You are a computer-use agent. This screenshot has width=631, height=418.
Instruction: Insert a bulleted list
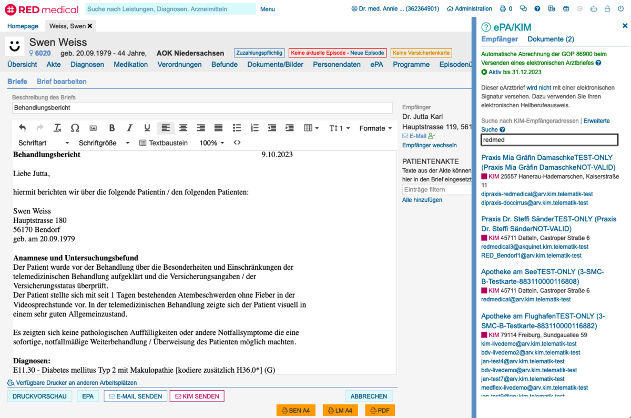[x=237, y=128]
